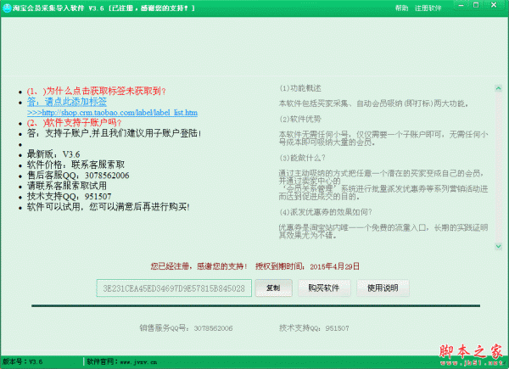Click the scroll up arrow of info panel
509x369 pixels.
(498, 88)
